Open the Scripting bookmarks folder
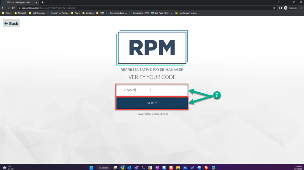This screenshot has height=170, width=304. pos(88,13)
